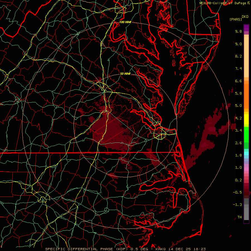Click the 5.8 value on the scale

click(x=238, y=93)
